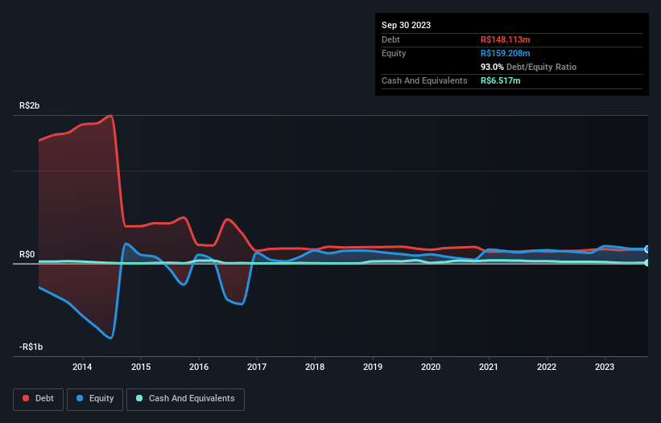The width and height of the screenshot is (661, 423).
Task: Select the 2022 x-axis label
Action: 547,367
